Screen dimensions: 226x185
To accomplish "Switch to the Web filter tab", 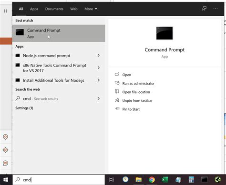I will point(74,9).
